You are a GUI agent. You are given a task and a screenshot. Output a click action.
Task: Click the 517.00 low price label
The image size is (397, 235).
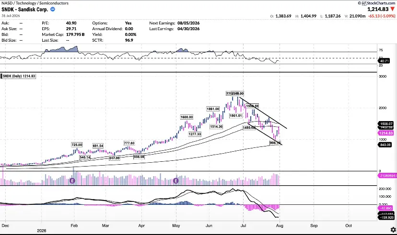[x=115, y=158]
